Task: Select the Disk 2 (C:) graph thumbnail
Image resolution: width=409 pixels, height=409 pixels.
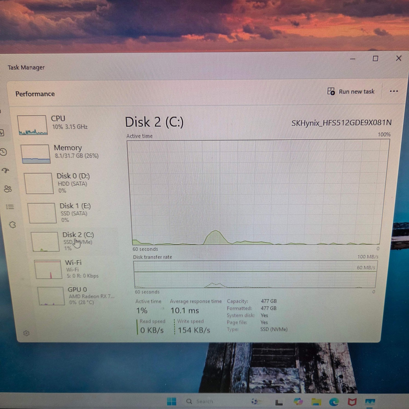Action: tap(45, 242)
